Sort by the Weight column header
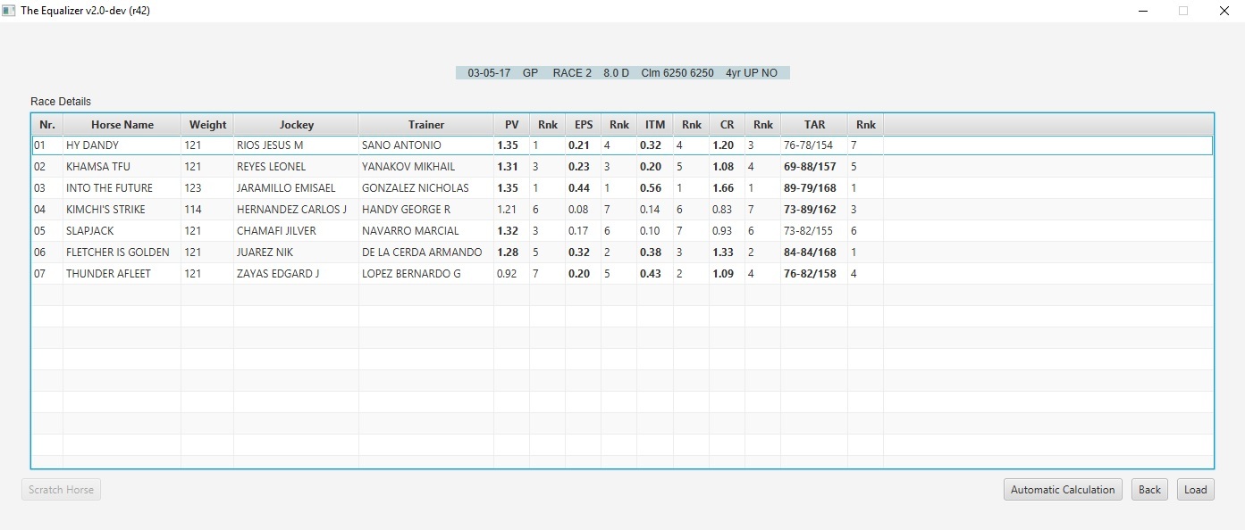The height and width of the screenshot is (530, 1245). [x=207, y=125]
